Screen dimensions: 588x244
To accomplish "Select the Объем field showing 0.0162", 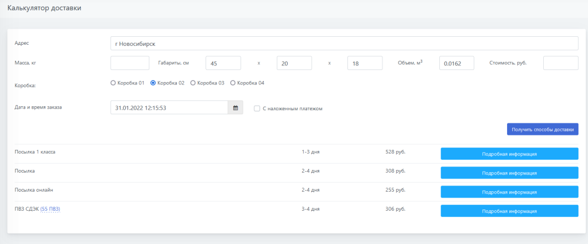I will click(456, 63).
